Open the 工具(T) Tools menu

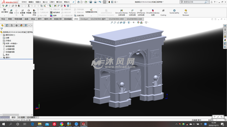(52, 2)
